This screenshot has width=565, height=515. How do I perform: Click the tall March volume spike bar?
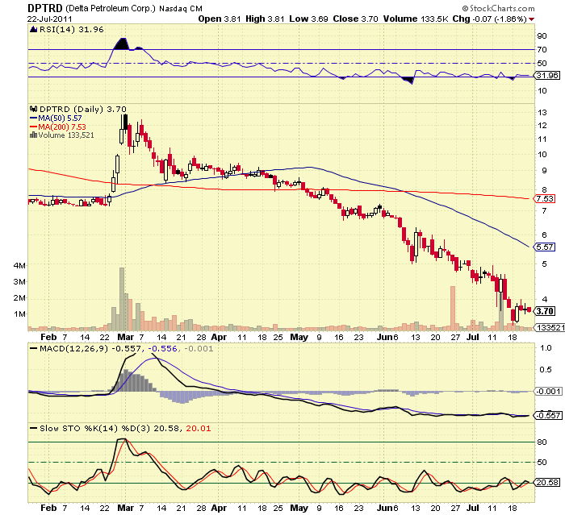pyautogui.click(x=122, y=299)
